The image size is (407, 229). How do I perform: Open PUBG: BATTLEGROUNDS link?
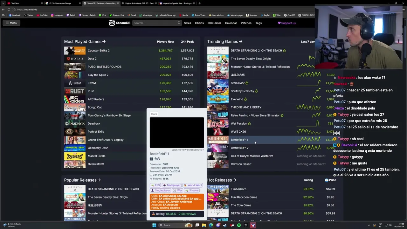(x=104, y=67)
